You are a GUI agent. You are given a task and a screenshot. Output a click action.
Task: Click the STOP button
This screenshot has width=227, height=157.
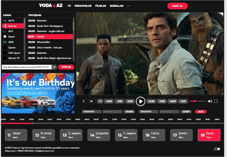[186, 112]
